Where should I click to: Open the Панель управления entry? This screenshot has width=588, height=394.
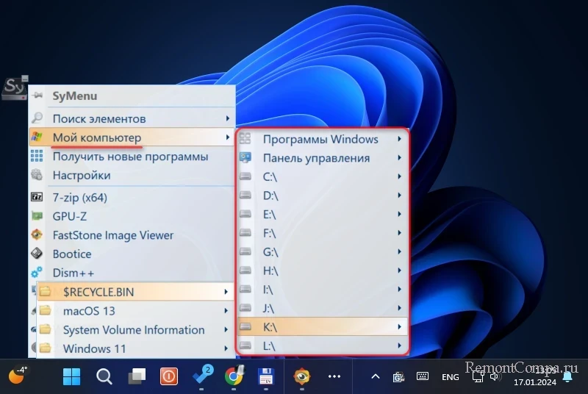(x=316, y=158)
